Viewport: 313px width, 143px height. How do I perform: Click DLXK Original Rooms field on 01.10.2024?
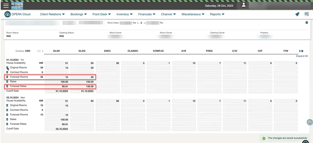click(57, 68)
